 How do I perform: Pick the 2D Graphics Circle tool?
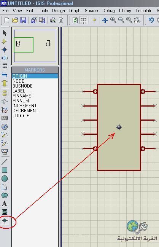point(5,178)
